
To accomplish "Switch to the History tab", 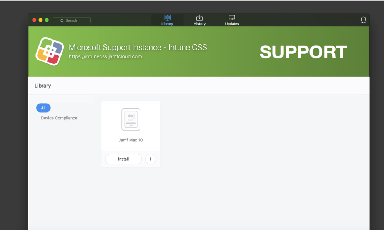I will (x=199, y=20).
